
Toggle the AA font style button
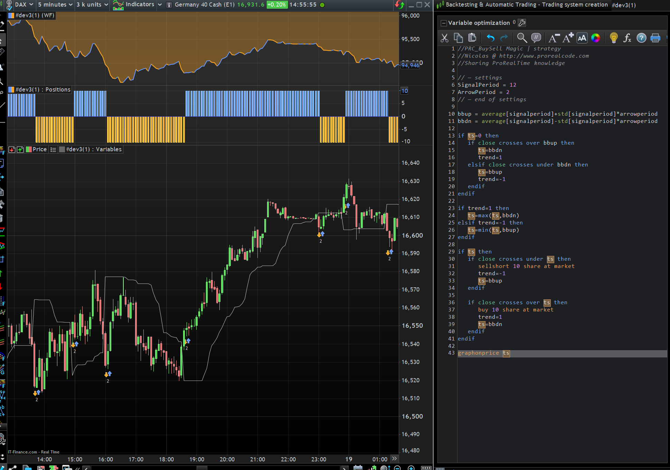coord(582,38)
